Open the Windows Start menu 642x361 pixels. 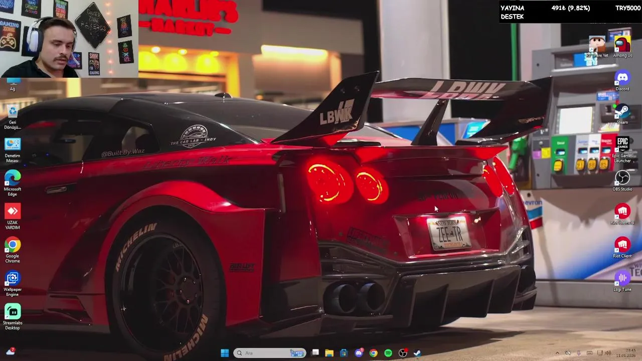pyautogui.click(x=225, y=353)
